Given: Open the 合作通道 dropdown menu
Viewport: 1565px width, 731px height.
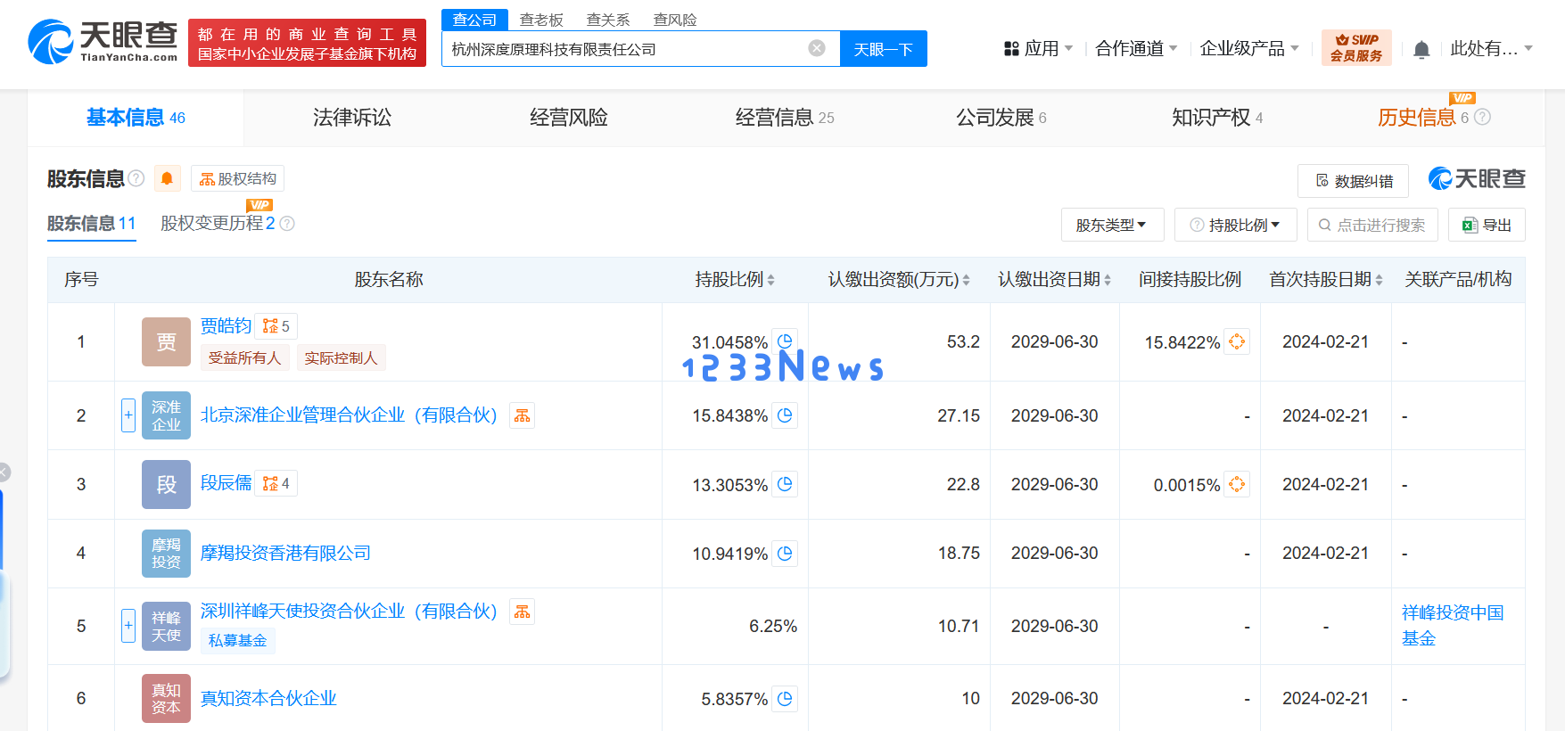Looking at the screenshot, I should point(1136,49).
